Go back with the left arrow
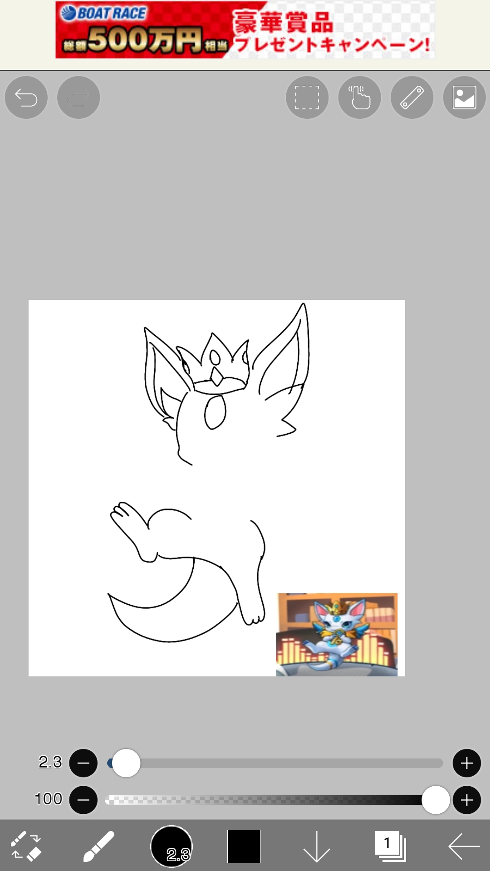This screenshot has height=871, width=490. [464, 846]
